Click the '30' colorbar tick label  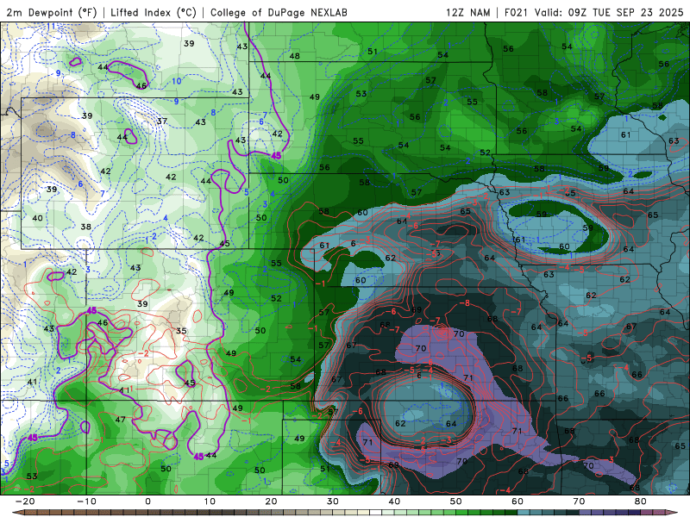coord(333,501)
